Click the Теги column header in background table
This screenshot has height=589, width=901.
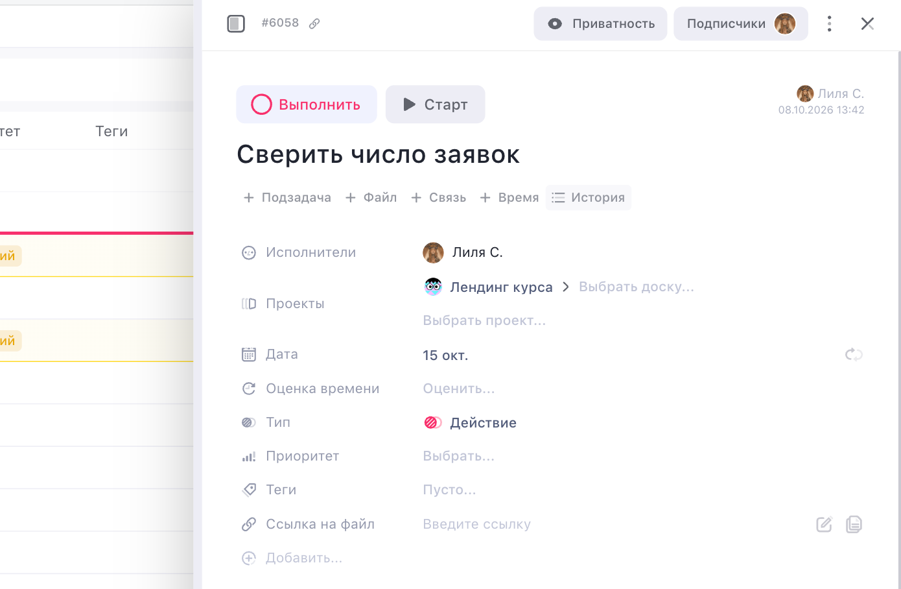tap(111, 132)
